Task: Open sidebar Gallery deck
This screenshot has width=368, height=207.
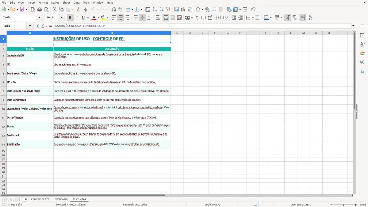Action: 362,53
